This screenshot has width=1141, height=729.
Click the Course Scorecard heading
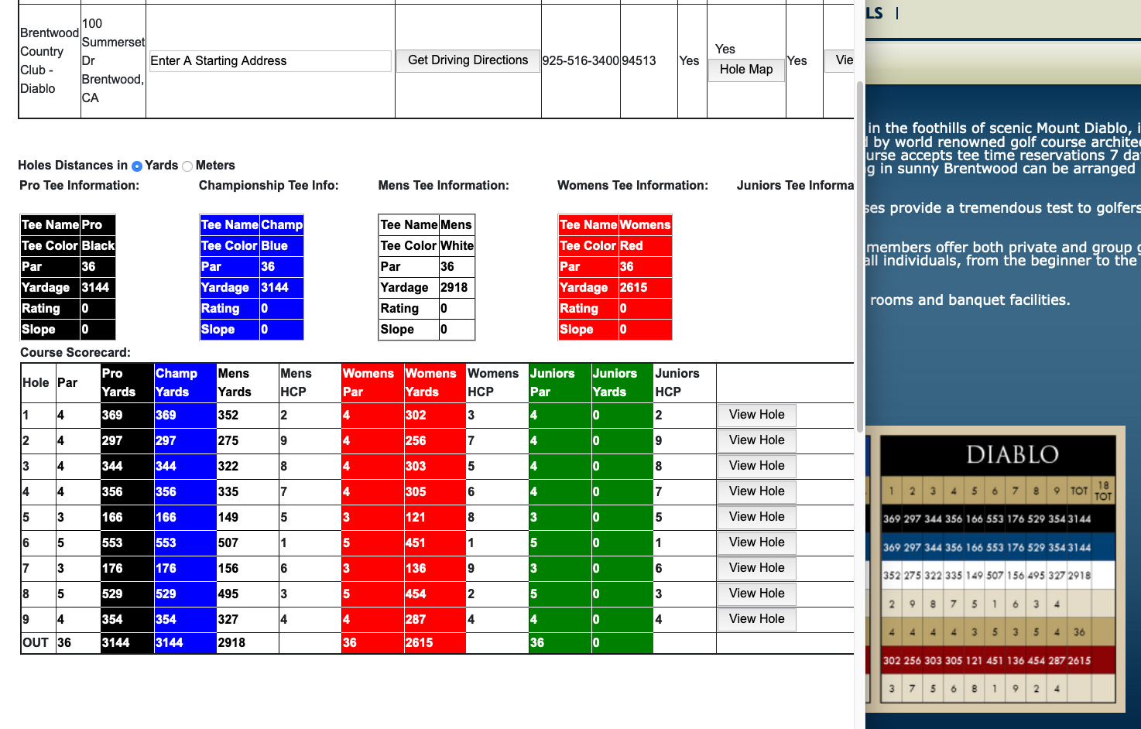[x=75, y=353]
